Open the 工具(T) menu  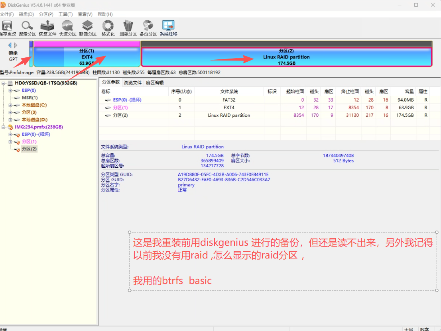[x=65, y=14]
